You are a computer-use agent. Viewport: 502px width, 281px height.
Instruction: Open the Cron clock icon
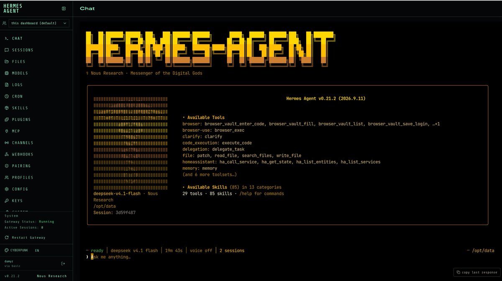[6, 96]
